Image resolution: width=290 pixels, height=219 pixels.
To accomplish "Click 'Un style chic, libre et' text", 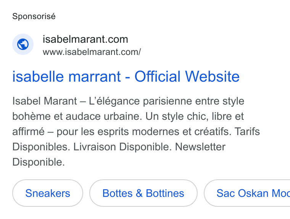I will coord(195,116).
